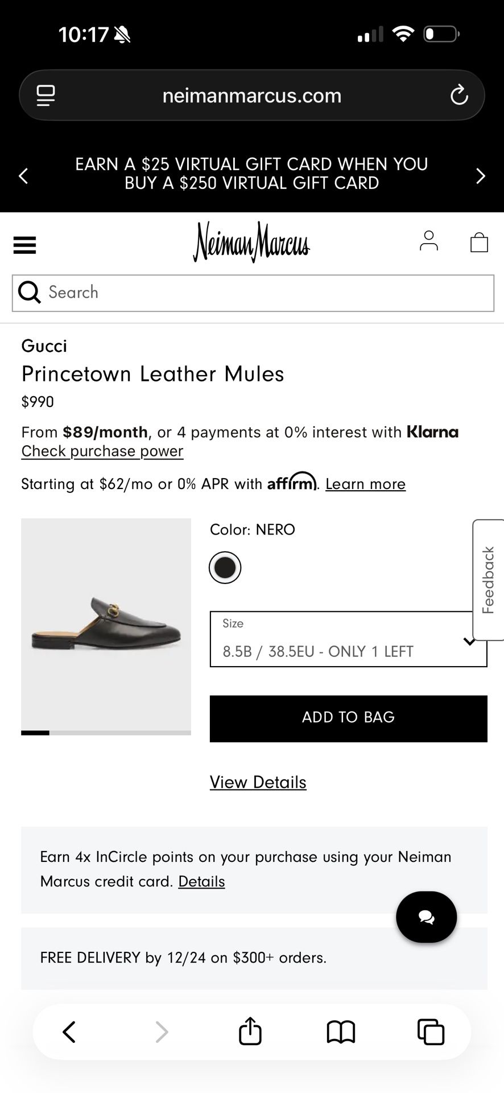Open Affirm Learn more link
The image size is (504, 1093).
coord(365,484)
